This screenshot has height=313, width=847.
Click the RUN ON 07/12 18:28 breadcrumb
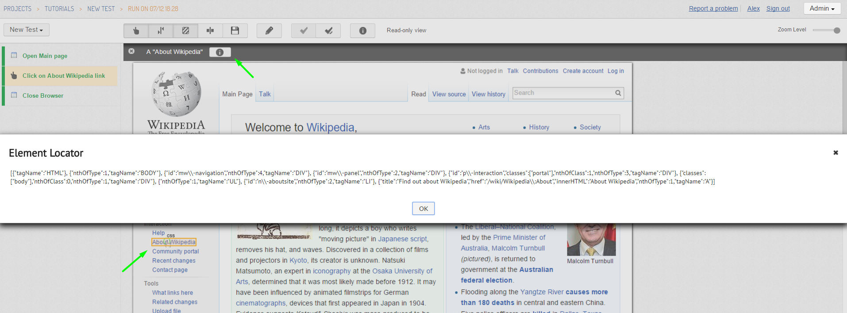click(153, 9)
